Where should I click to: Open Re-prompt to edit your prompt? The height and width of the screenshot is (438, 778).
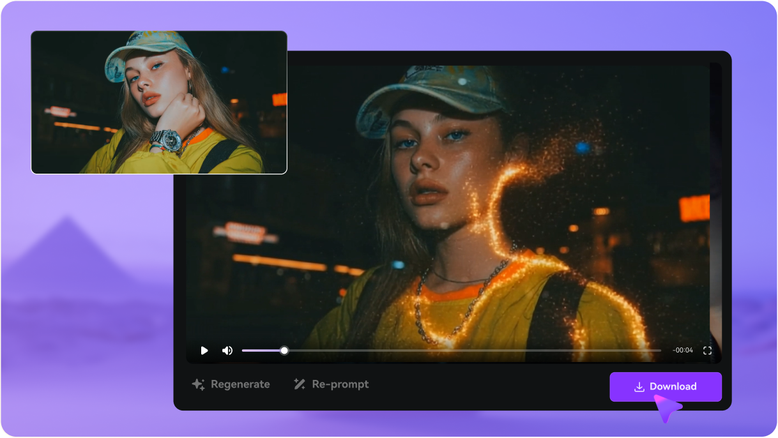339,384
